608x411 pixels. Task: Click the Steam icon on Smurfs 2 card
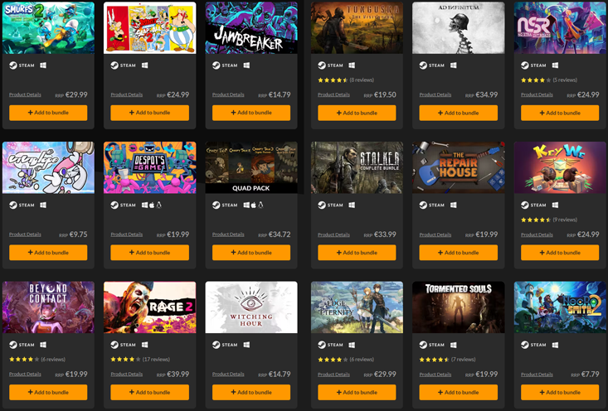point(12,65)
